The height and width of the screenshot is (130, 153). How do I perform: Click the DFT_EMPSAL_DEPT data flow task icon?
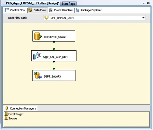(47, 18)
